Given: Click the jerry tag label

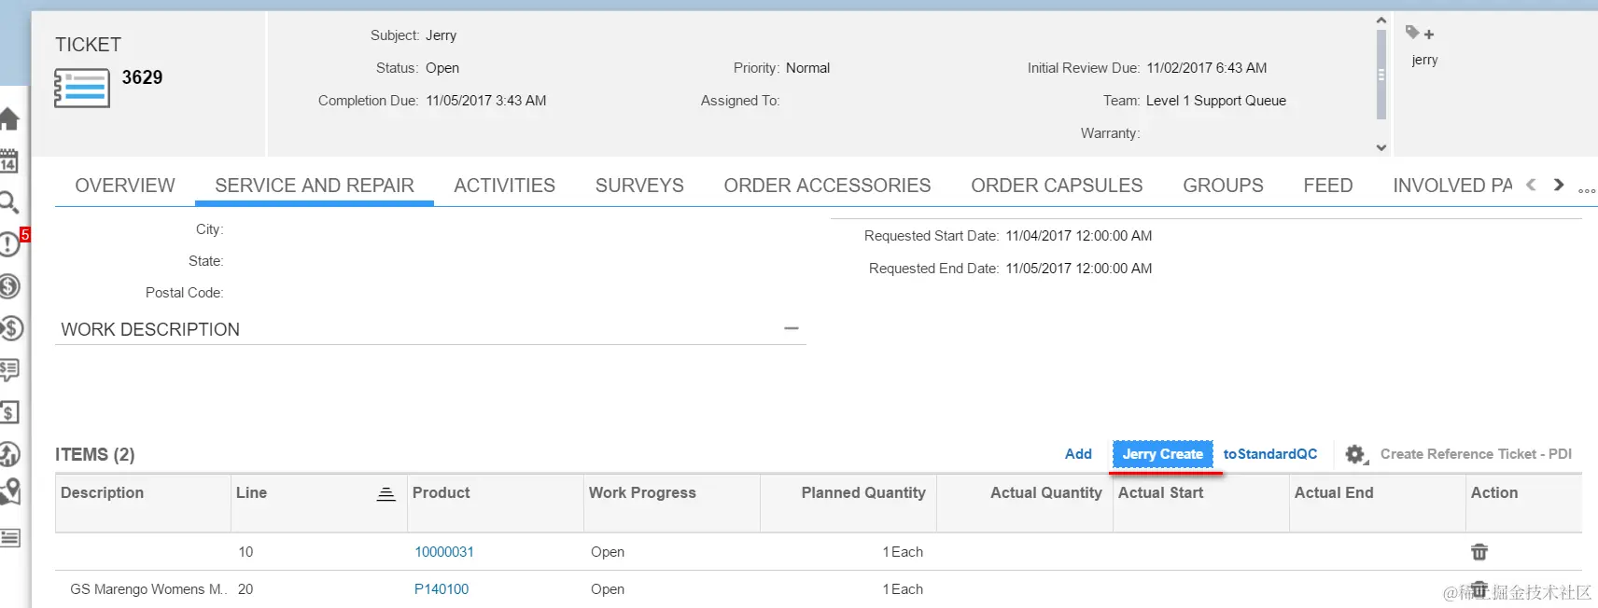Looking at the screenshot, I should (1424, 60).
